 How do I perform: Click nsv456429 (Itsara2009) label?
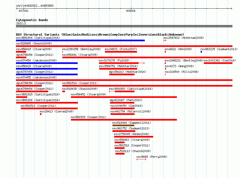click(34, 66)
